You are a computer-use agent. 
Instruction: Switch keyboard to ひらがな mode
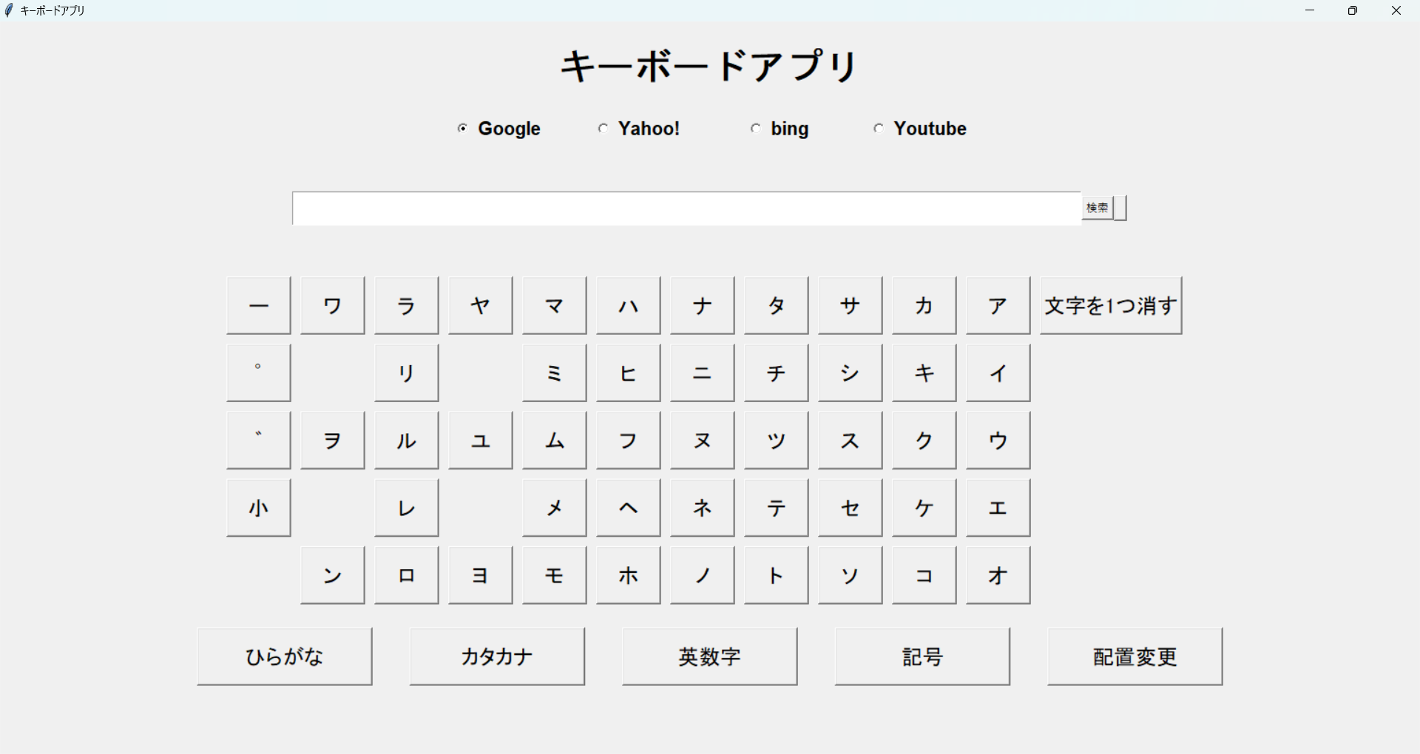click(x=285, y=656)
